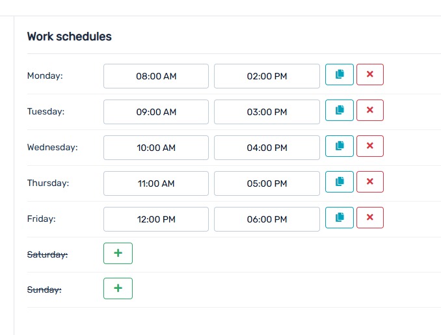Viewport: 441px width, 335px height.
Task: Set Wednesday end time 04:00 PM field
Action: (267, 148)
